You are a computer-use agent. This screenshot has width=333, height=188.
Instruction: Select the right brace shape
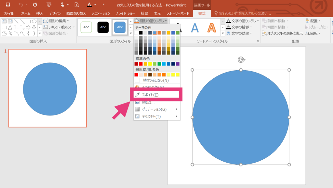coord(34,34)
